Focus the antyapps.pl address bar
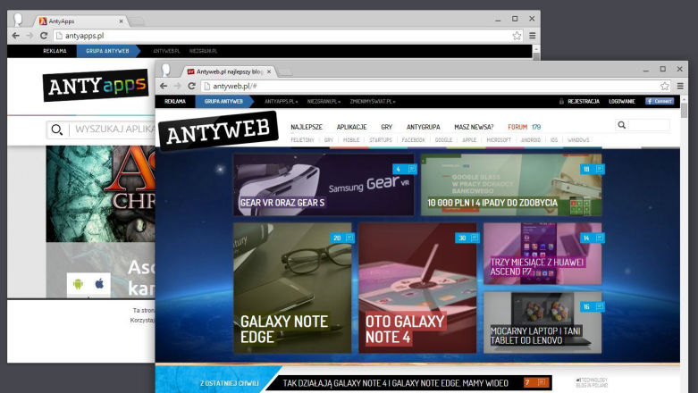 [287, 36]
